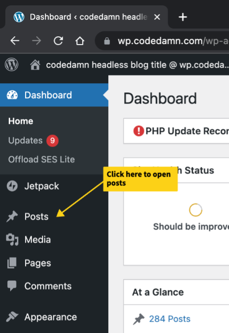Click the Dashboard gauge icon

[x=12, y=95]
